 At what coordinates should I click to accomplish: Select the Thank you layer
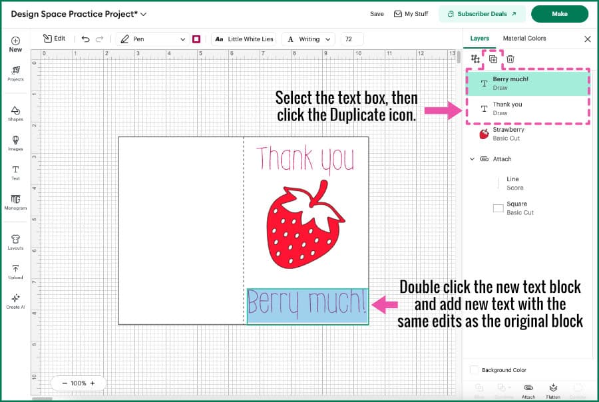click(528, 108)
